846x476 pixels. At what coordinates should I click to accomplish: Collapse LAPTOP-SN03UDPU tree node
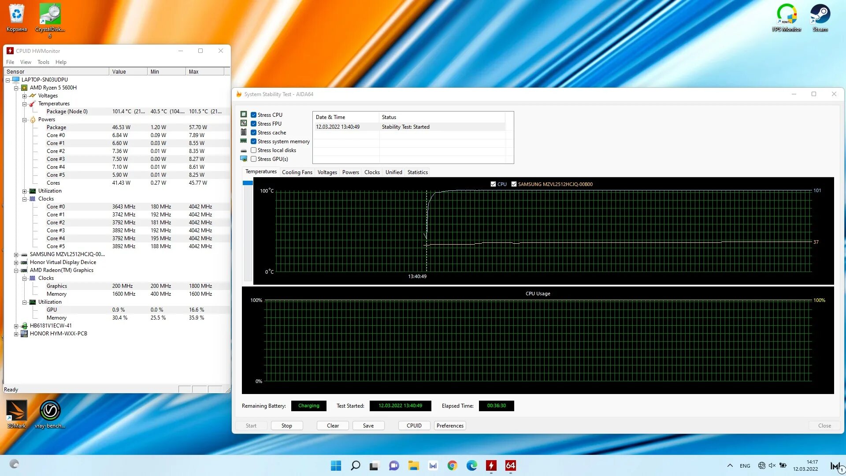tap(7, 80)
